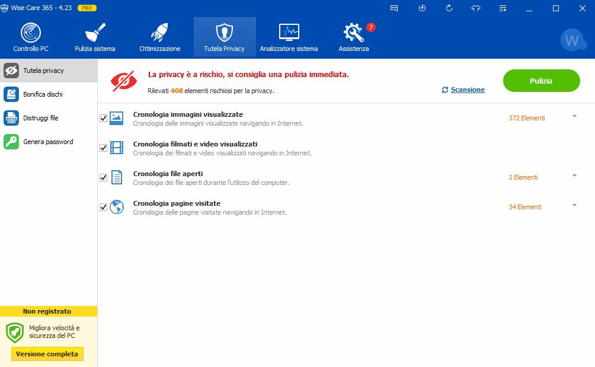595x367 pixels.
Task: Open the Assistenza tab
Action: pyautogui.click(x=354, y=37)
